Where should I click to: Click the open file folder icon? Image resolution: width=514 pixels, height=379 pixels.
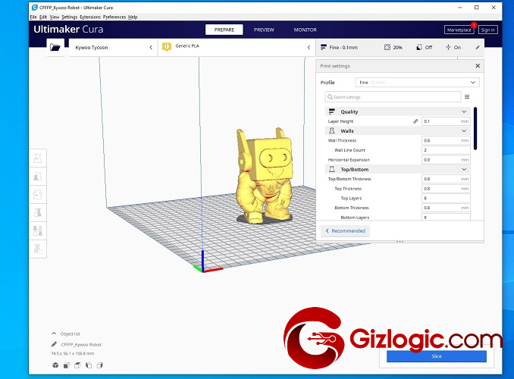pos(55,47)
